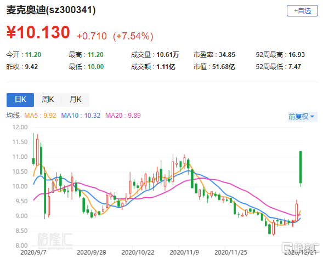This screenshot has width=323, height=257.
Task: Select 今开 value 11.20
Action: (x=33, y=55)
